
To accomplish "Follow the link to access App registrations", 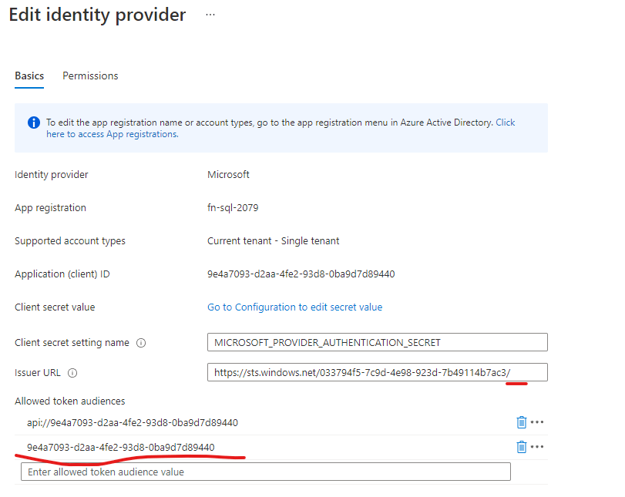I will pyautogui.click(x=112, y=134).
